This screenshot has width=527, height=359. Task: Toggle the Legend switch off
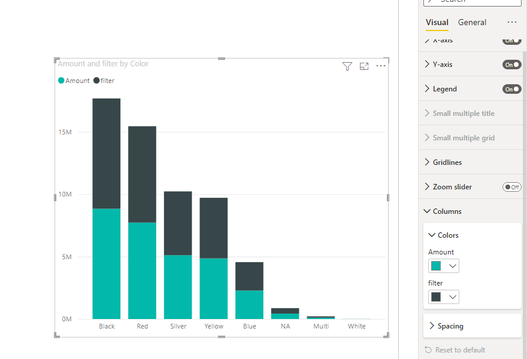tap(511, 89)
